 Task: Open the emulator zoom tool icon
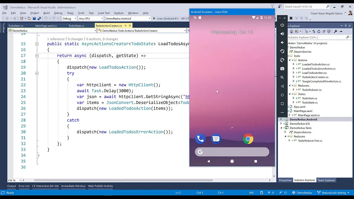(x=282, y=77)
